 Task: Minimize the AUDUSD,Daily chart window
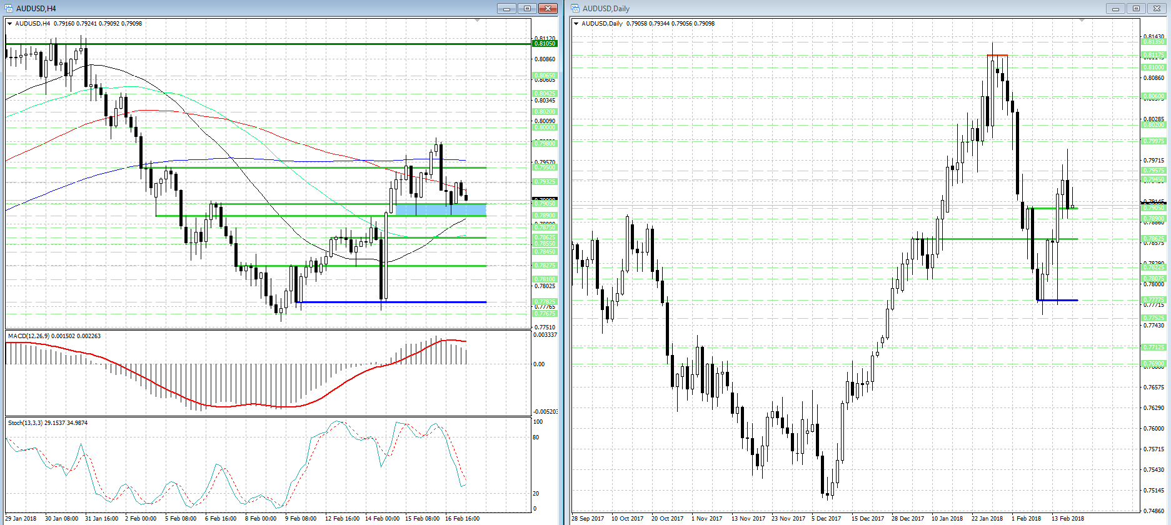tap(1115, 8)
